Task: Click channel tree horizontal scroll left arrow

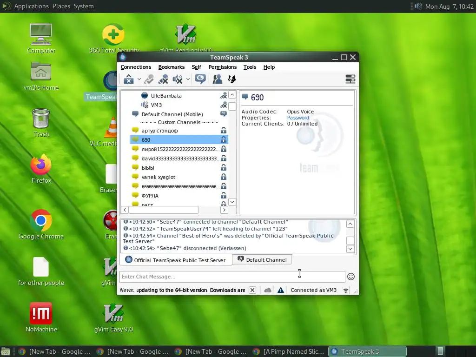Action: pyautogui.click(x=125, y=210)
